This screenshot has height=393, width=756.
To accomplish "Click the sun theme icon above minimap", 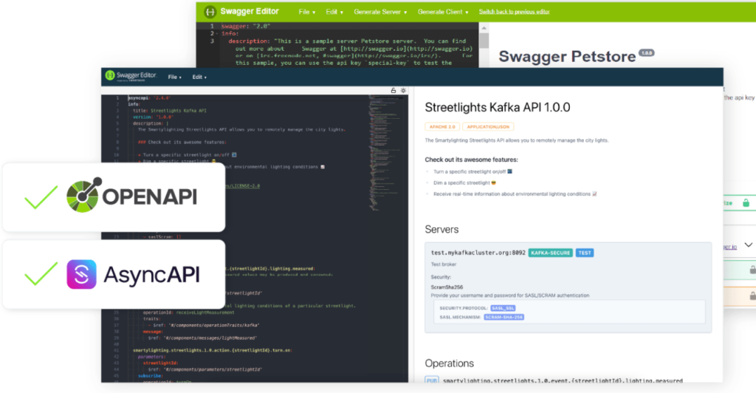I will 403,90.
